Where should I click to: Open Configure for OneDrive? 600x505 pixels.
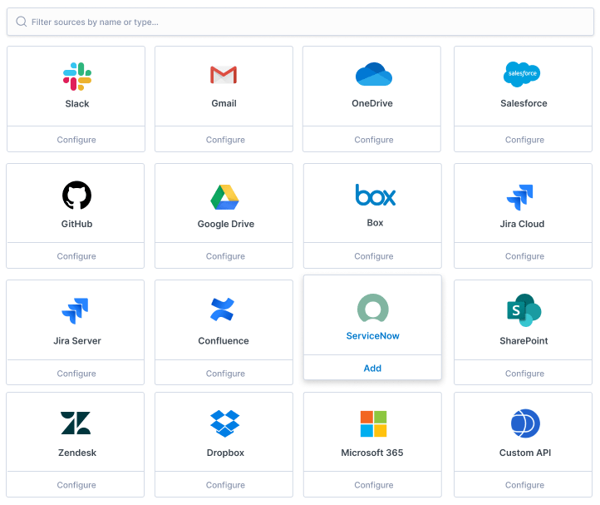(373, 140)
